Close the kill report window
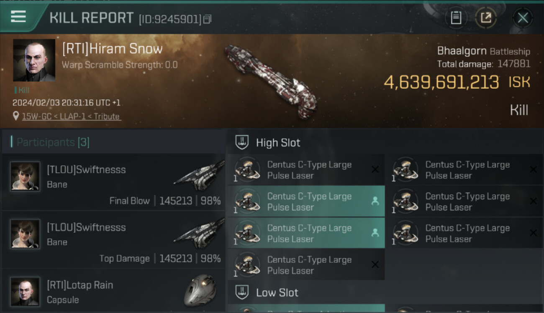 pos(523,18)
